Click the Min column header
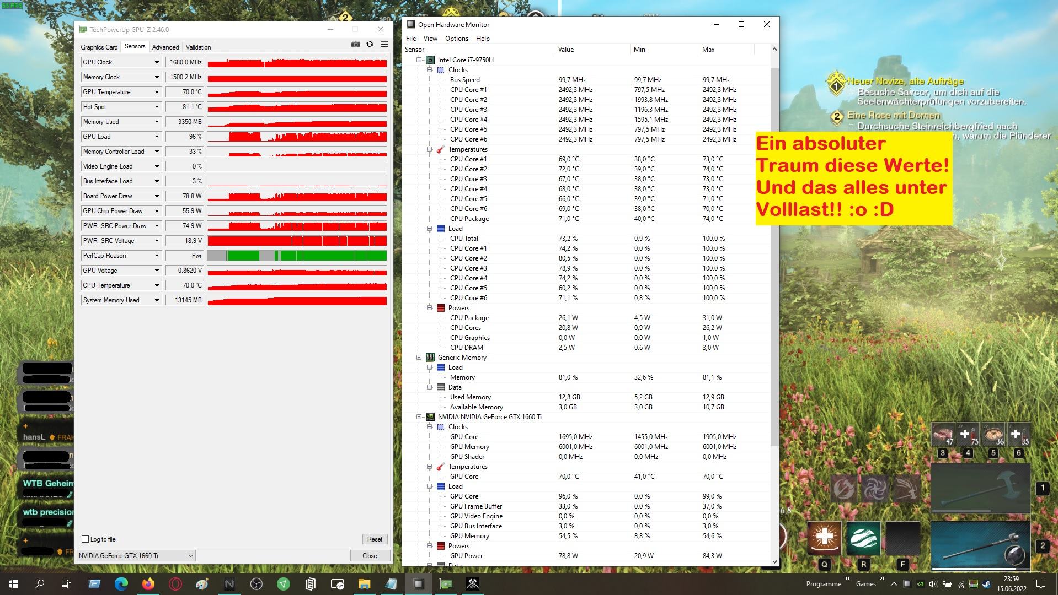The height and width of the screenshot is (595, 1058). pos(665,50)
